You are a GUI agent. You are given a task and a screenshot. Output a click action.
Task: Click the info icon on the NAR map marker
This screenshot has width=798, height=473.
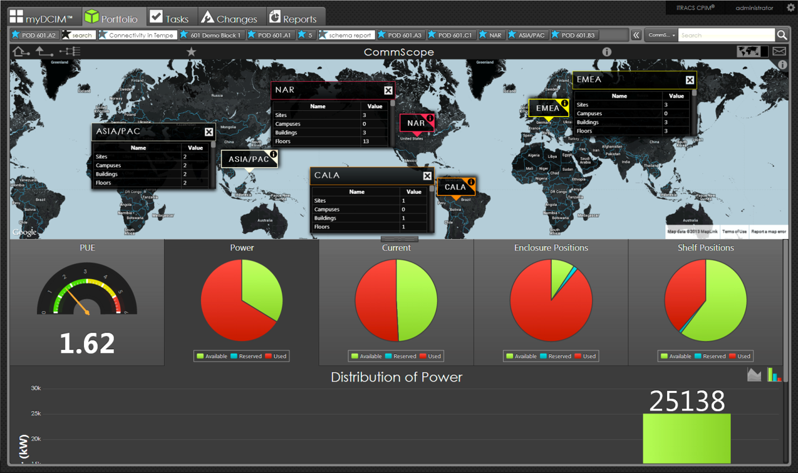[430, 118]
